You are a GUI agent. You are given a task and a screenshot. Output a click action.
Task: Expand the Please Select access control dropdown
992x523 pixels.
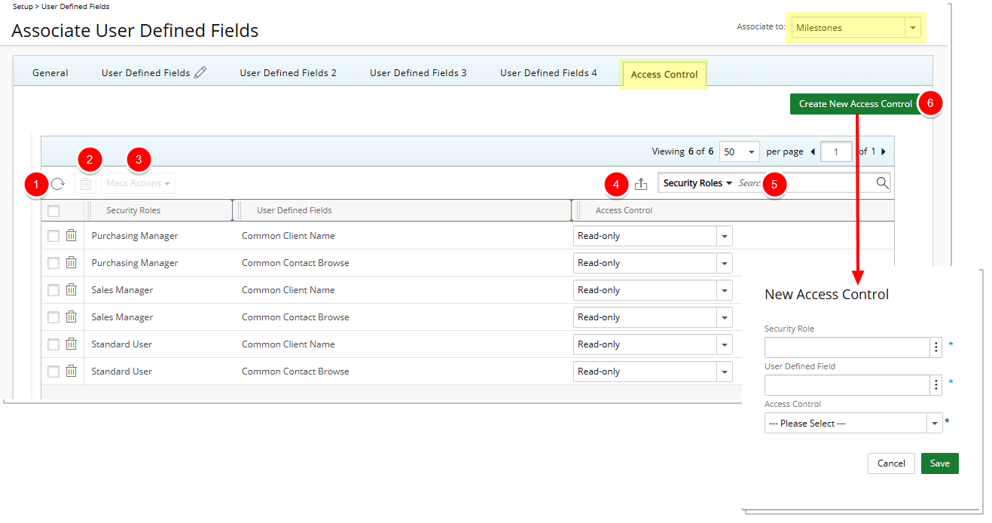pyautogui.click(x=934, y=423)
